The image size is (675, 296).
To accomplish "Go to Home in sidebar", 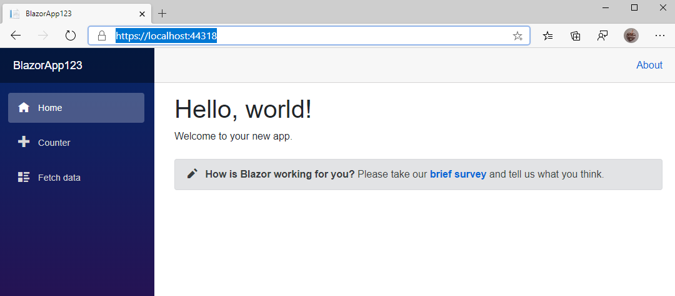I will point(76,108).
